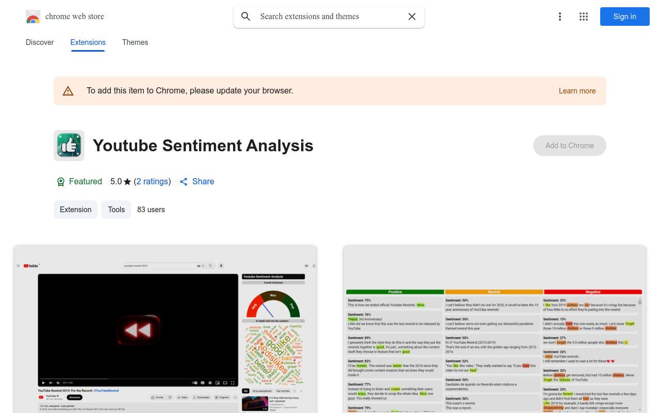Click the Featured label text
The width and height of the screenshot is (660, 413).
click(x=86, y=182)
